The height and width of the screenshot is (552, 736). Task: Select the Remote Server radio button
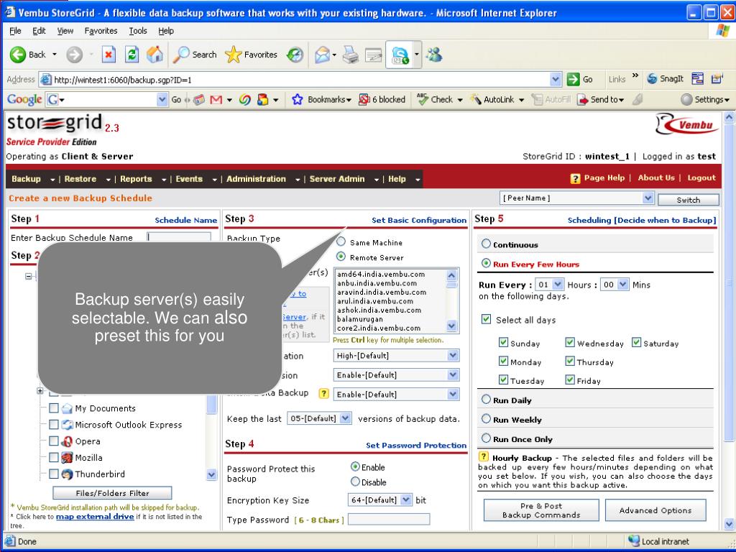pos(341,257)
